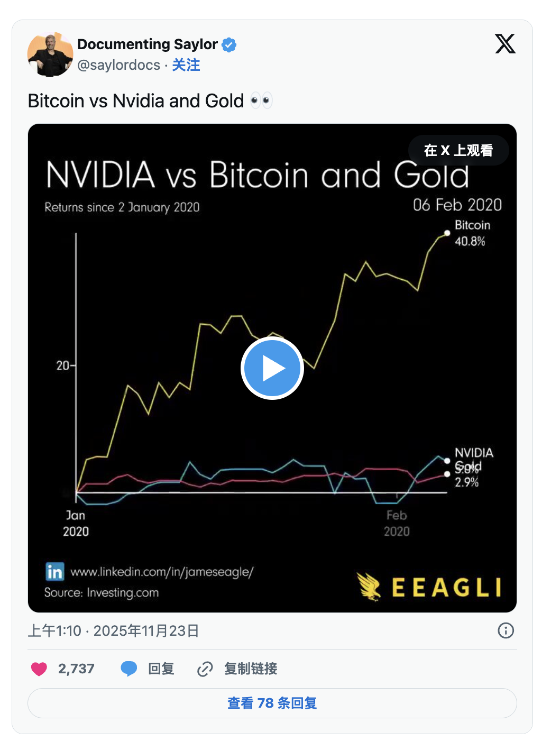This screenshot has width=551, height=750.
Task: Open the X logo link
Action: [x=505, y=44]
